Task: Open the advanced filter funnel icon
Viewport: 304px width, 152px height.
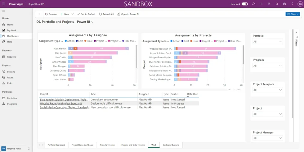Action: 269,4
